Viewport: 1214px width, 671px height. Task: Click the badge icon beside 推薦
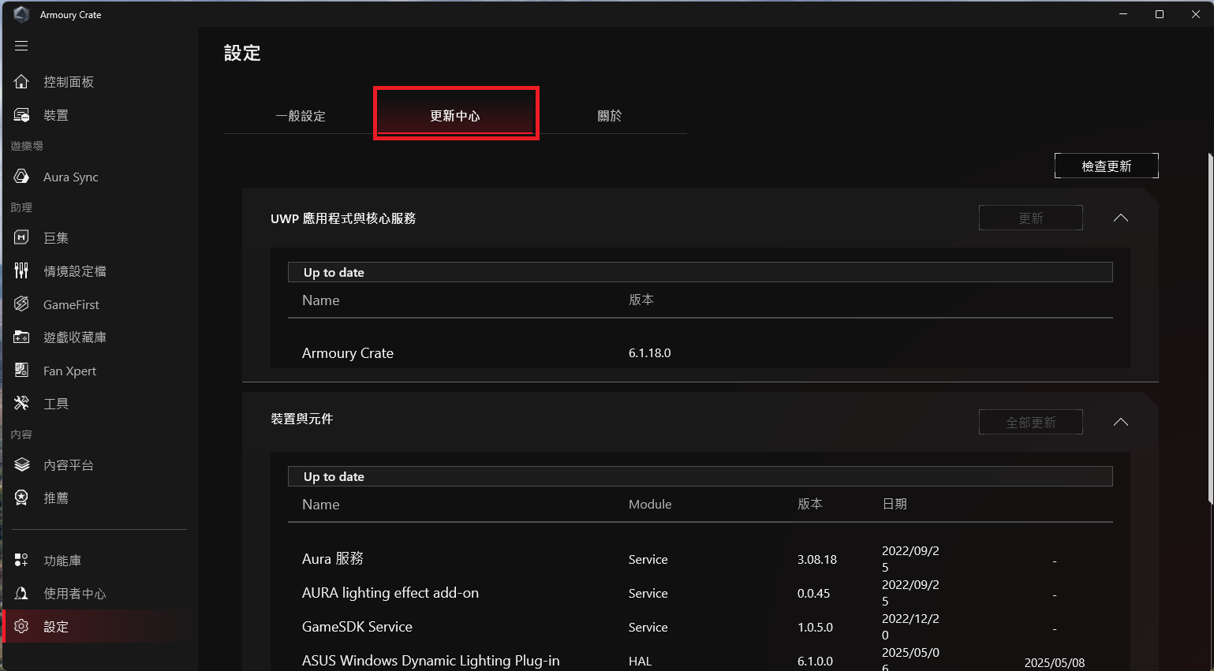tap(21, 498)
